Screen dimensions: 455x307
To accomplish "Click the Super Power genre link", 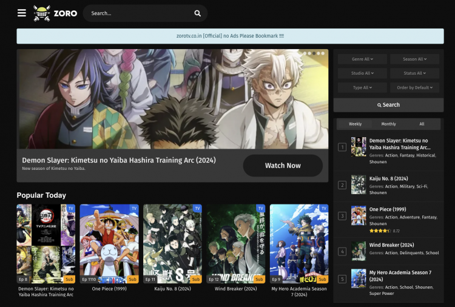I will [x=382, y=294].
